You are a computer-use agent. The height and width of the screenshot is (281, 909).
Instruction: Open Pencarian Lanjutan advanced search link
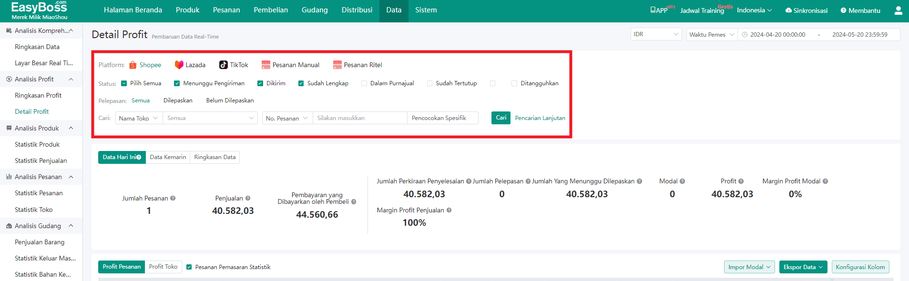click(540, 118)
